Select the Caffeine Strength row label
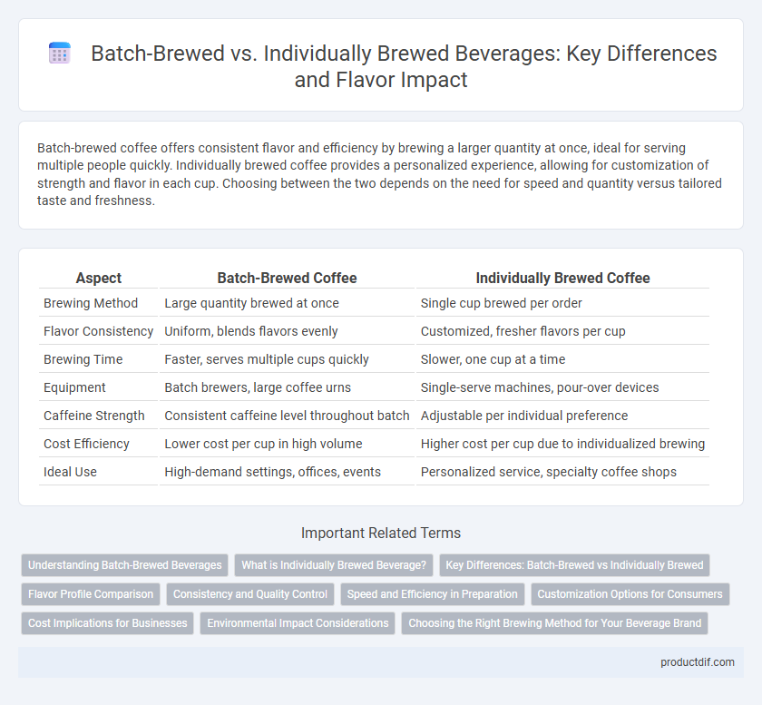This screenshot has width=762, height=705. [x=94, y=416]
